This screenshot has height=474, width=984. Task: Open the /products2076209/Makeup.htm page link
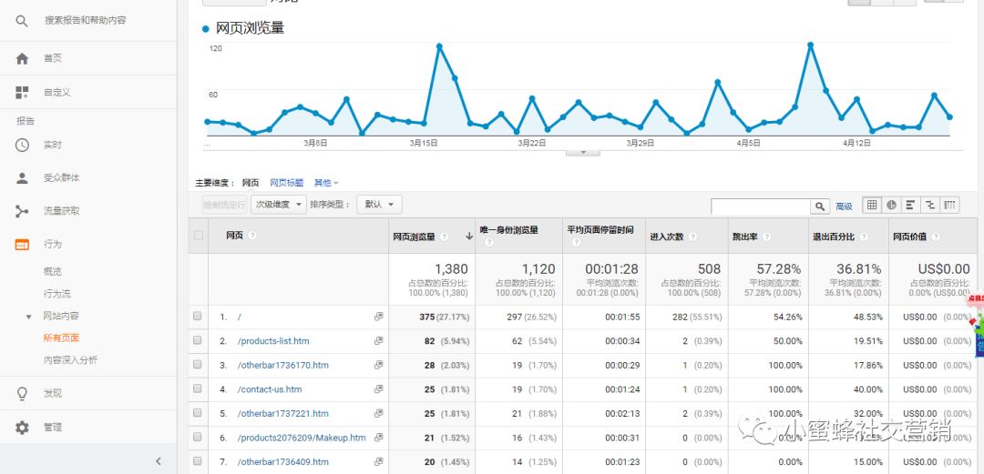click(x=302, y=438)
